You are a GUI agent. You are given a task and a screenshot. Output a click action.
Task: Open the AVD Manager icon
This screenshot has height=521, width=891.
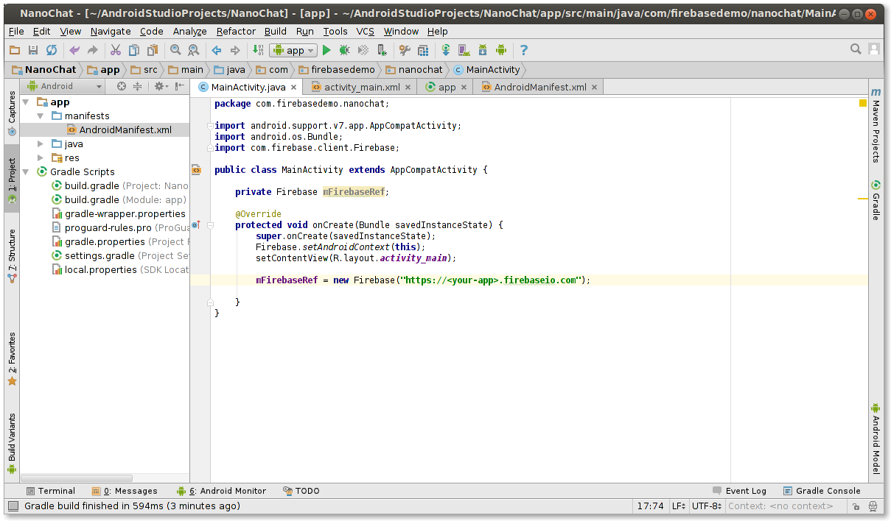pos(464,50)
